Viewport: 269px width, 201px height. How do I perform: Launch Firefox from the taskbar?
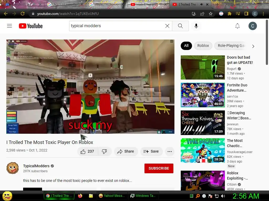click(x=80, y=196)
